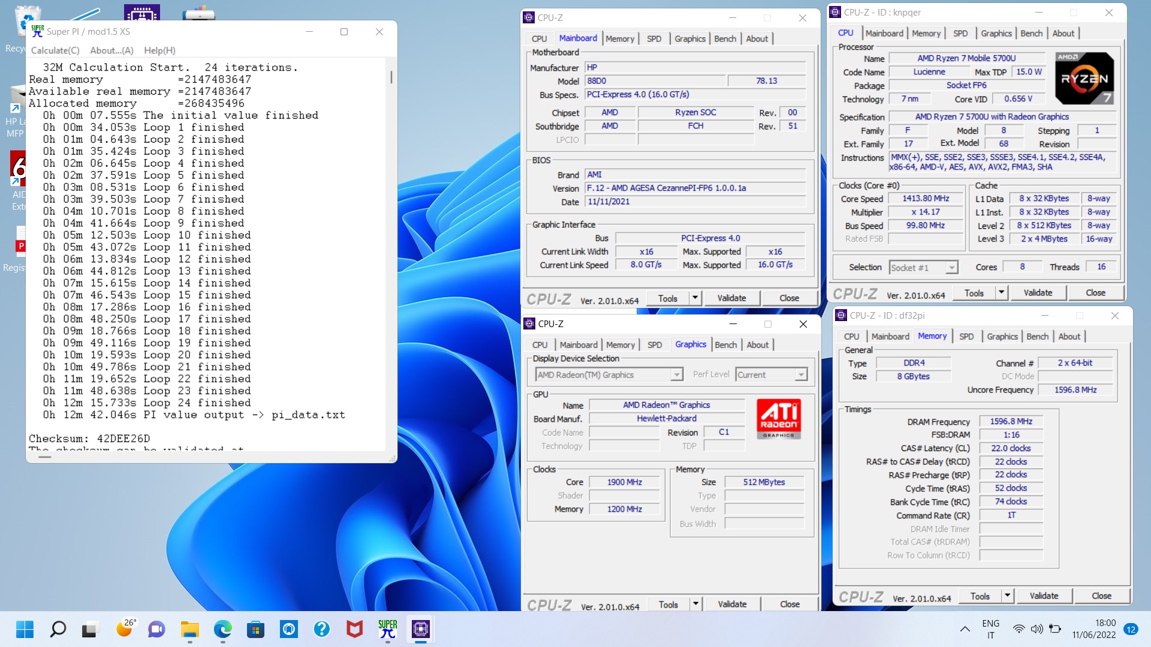Open Microsoft Store from the taskbar

tap(256, 629)
